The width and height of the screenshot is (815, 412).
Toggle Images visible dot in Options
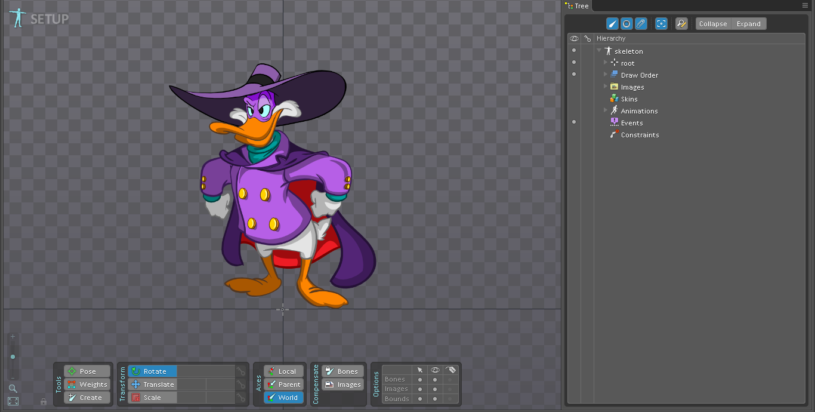(435, 389)
